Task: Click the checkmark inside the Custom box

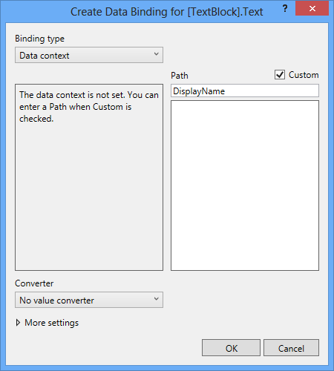Action: tap(280, 74)
